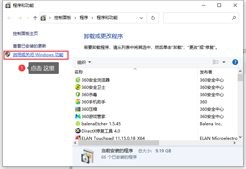Sort list by 名称 column header

click(79, 72)
